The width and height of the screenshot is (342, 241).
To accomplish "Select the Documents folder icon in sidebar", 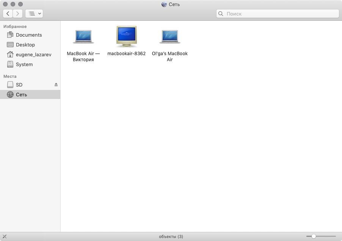I will [10, 35].
